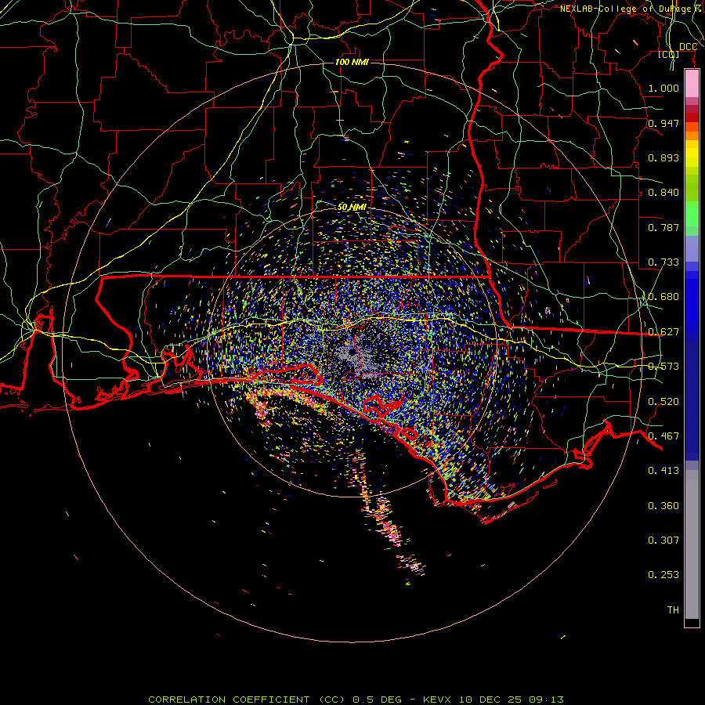Select the 0.520 legend value
705x705 pixels.
pos(663,402)
